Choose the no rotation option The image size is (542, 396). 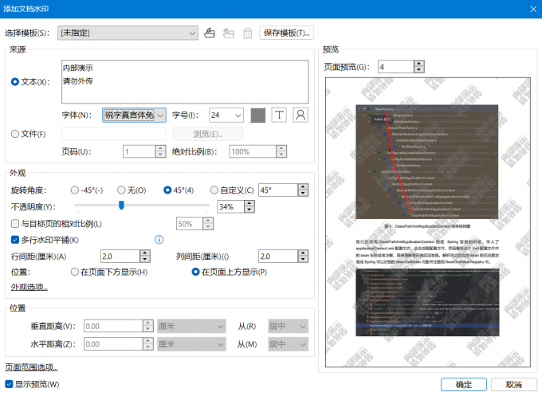click(121, 190)
